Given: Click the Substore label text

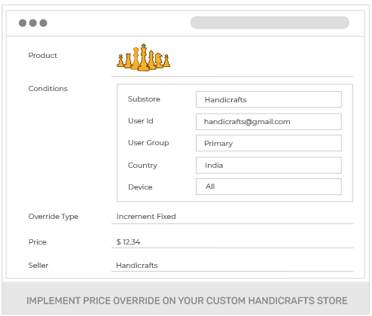Looking at the screenshot, I should click(x=144, y=99).
